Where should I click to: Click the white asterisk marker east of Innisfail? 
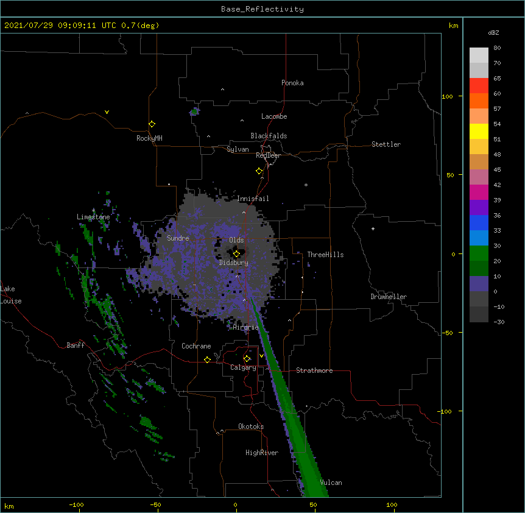tap(306, 185)
